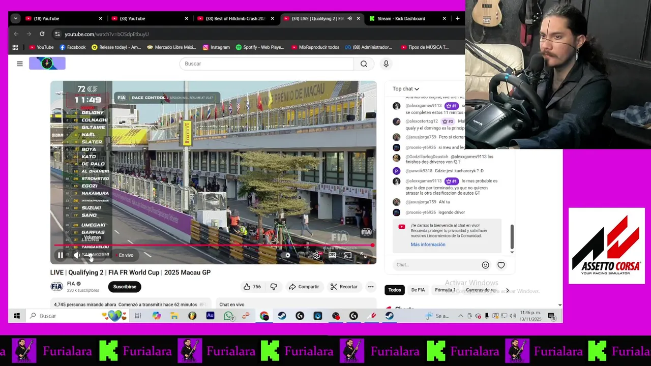
Task: Open the video player settings gear
Action: (x=317, y=255)
